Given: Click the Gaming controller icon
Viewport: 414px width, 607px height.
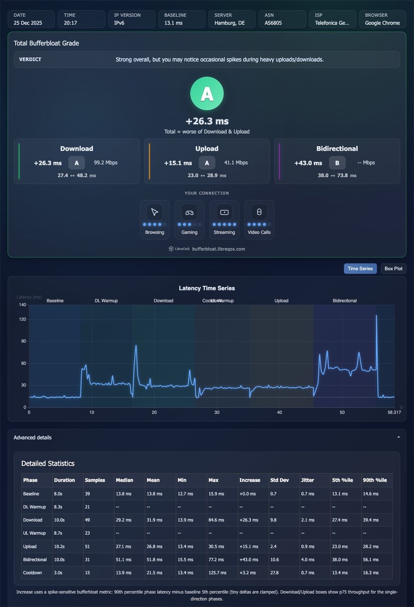Looking at the screenshot, I should pyautogui.click(x=190, y=212).
